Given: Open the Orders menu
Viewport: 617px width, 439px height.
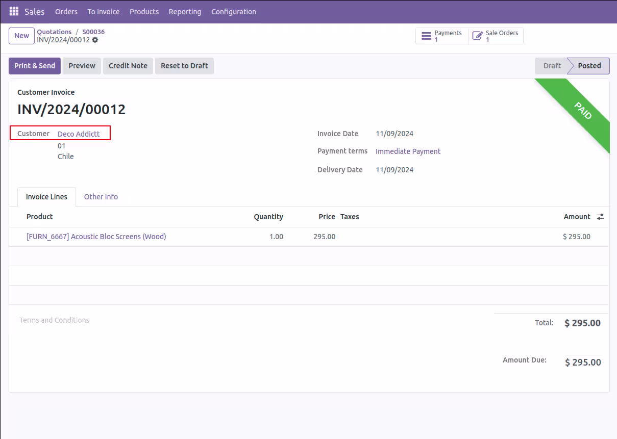Looking at the screenshot, I should click(66, 11).
